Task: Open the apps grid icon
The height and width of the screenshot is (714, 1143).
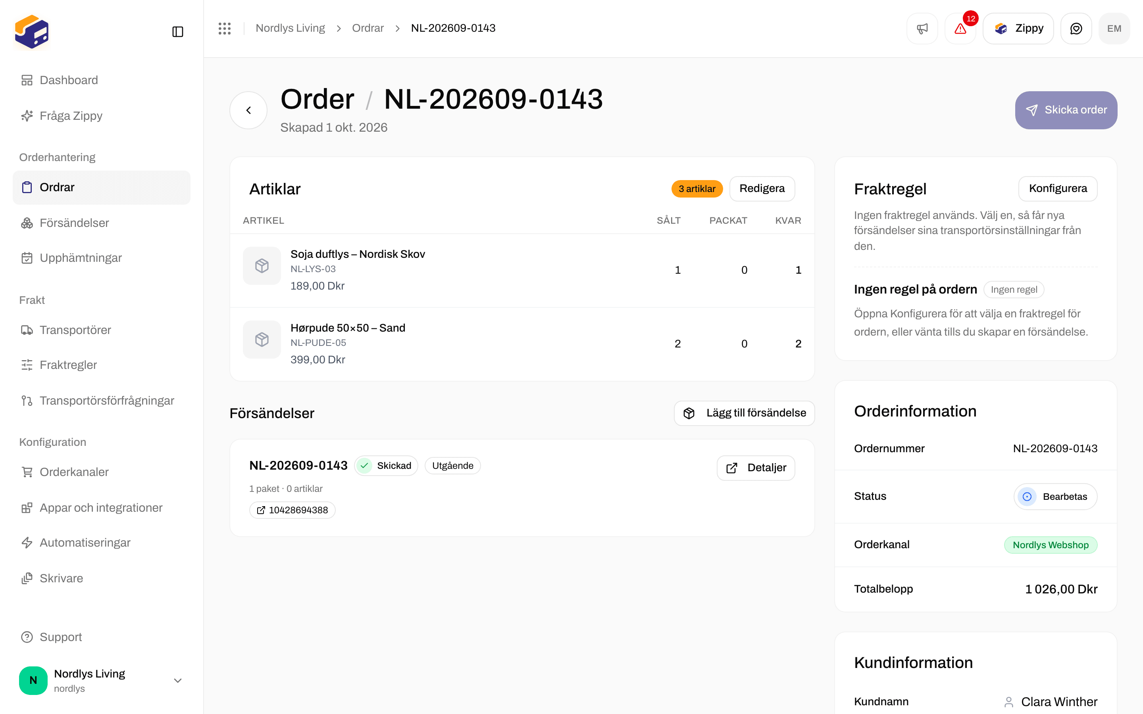Action: tap(225, 28)
